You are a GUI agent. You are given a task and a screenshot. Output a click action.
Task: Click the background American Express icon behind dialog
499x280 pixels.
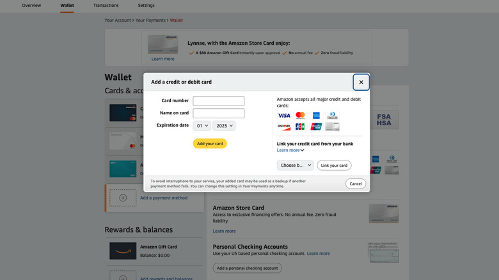click(x=376, y=159)
